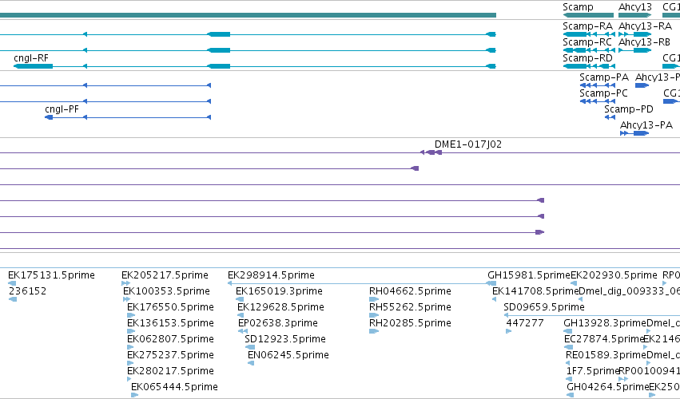The width and height of the screenshot is (680, 399).
Task: Select the cngl-PF protein label
Action: [x=62, y=109]
